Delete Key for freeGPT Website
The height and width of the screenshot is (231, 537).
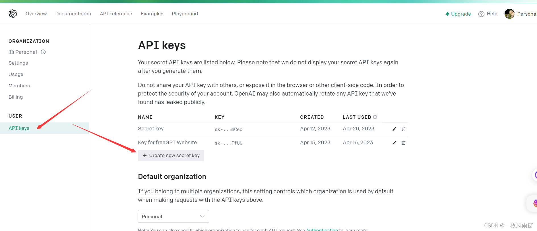click(x=404, y=143)
